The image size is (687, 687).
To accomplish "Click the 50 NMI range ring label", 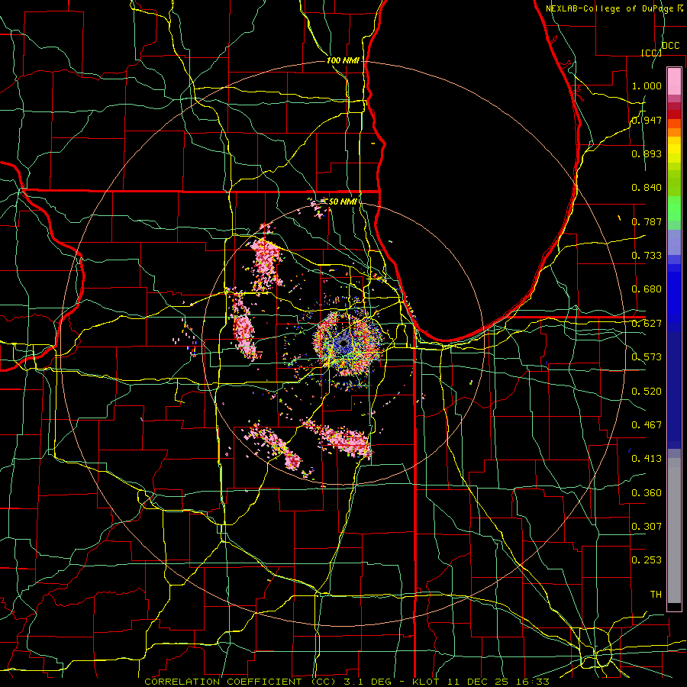I will 342,202.
